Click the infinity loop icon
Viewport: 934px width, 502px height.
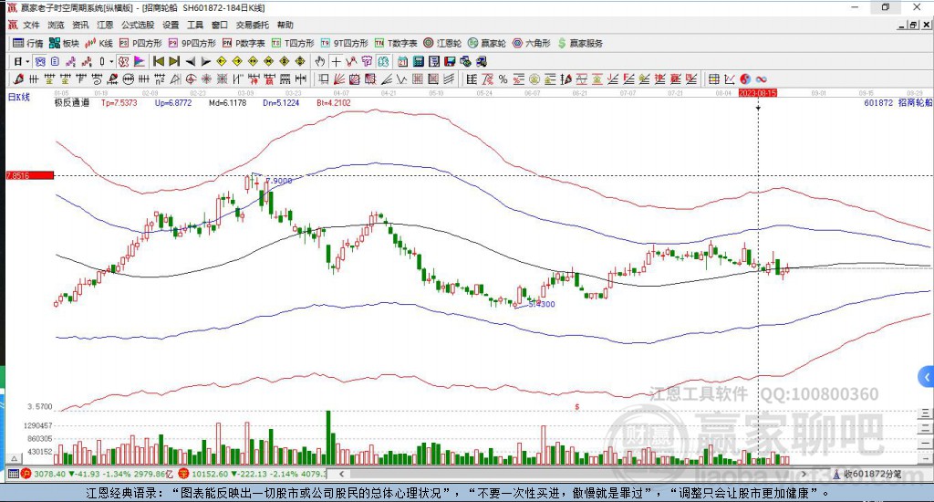pos(762,78)
